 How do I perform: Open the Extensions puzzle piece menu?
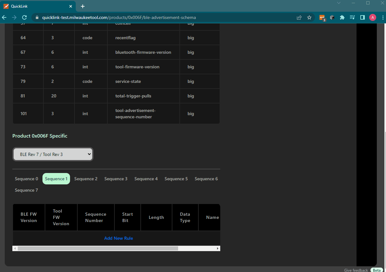click(342, 18)
